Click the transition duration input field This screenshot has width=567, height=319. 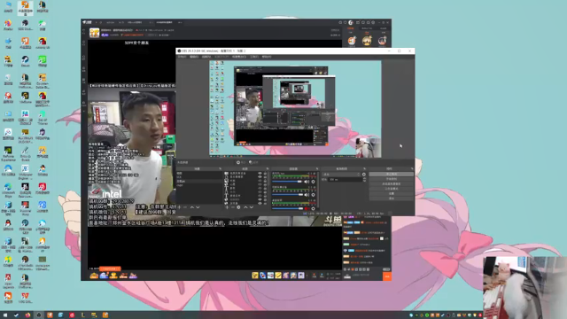point(346,179)
